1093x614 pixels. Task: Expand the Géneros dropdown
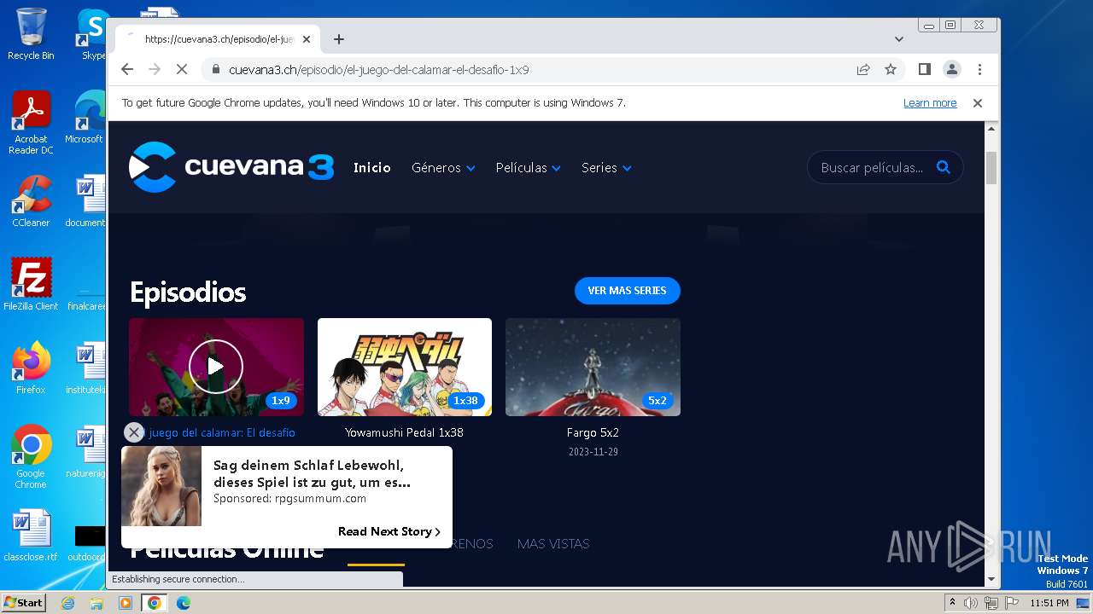click(x=443, y=168)
